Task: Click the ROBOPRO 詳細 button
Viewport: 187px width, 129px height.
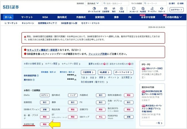Action: [129, 117]
